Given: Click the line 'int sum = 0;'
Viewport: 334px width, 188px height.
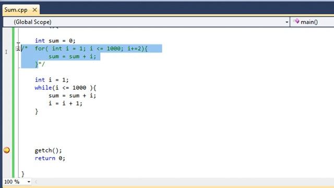Looking at the screenshot, I should pyautogui.click(x=55, y=41).
